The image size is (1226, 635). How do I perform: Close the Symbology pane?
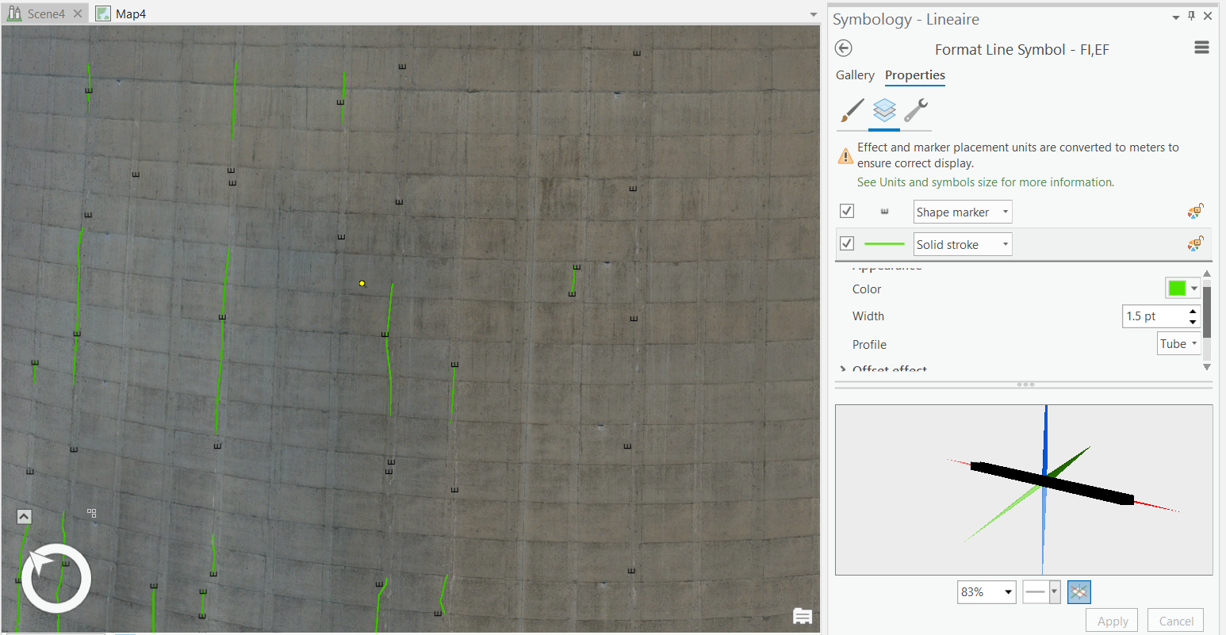click(1208, 16)
